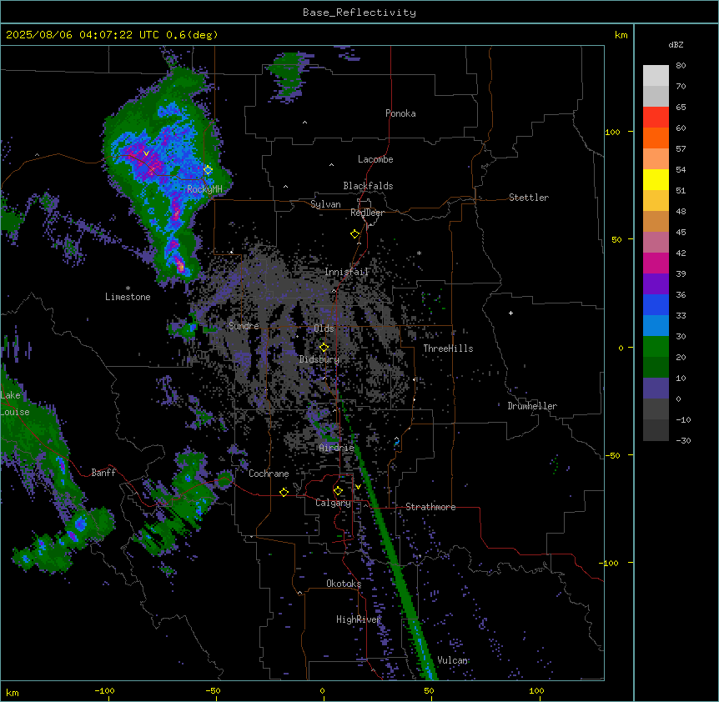Click the white plus marker west of Drumheller region
The width and height of the screenshot is (719, 702).
coord(510,313)
